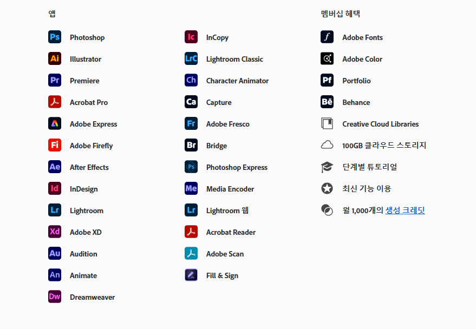Click the Fill & Sign label

[x=222, y=275]
